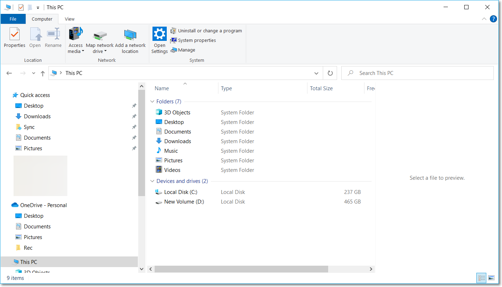
Task: Refresh This PC with the refresh icon
Action: point(330,73)
